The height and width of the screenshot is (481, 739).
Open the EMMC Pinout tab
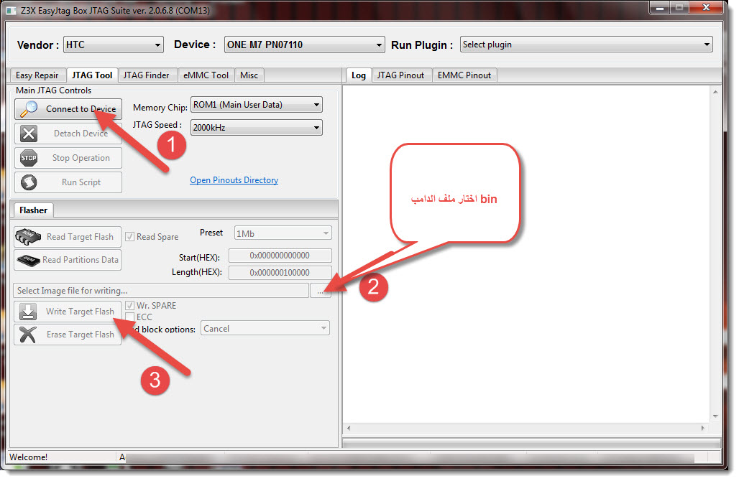[464, 75]
